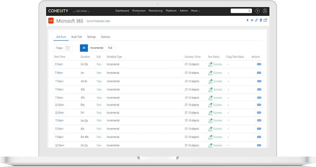This screenshot has width=316, height=167.
Task: Open the user account icon
Action: tap(265, 11)
